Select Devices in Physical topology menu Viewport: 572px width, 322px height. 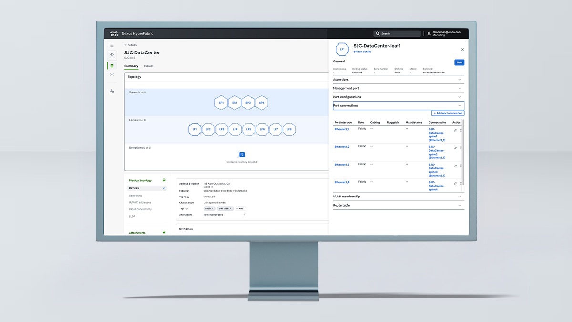tap(147, 188)
